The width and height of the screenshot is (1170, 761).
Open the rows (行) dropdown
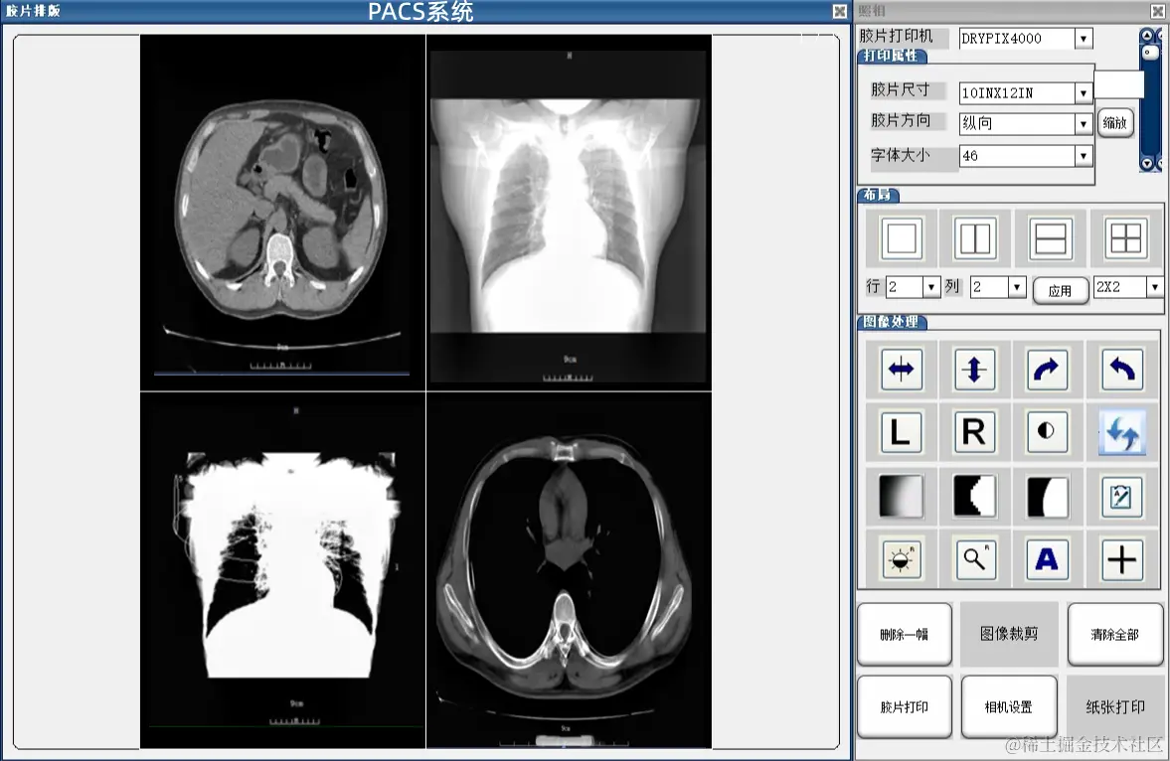[930, 286]
